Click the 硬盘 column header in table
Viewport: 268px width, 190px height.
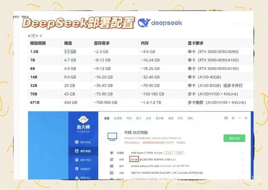[x=68, y=43]
